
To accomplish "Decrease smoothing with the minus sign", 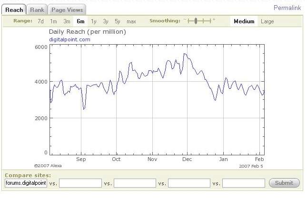I will (x=184, y=19).
